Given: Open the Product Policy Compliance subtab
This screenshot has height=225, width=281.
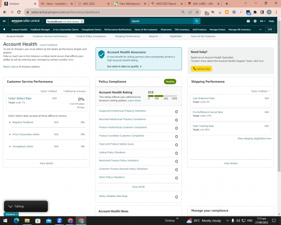Looking at the screenshot, I should [x=91, y=36].
